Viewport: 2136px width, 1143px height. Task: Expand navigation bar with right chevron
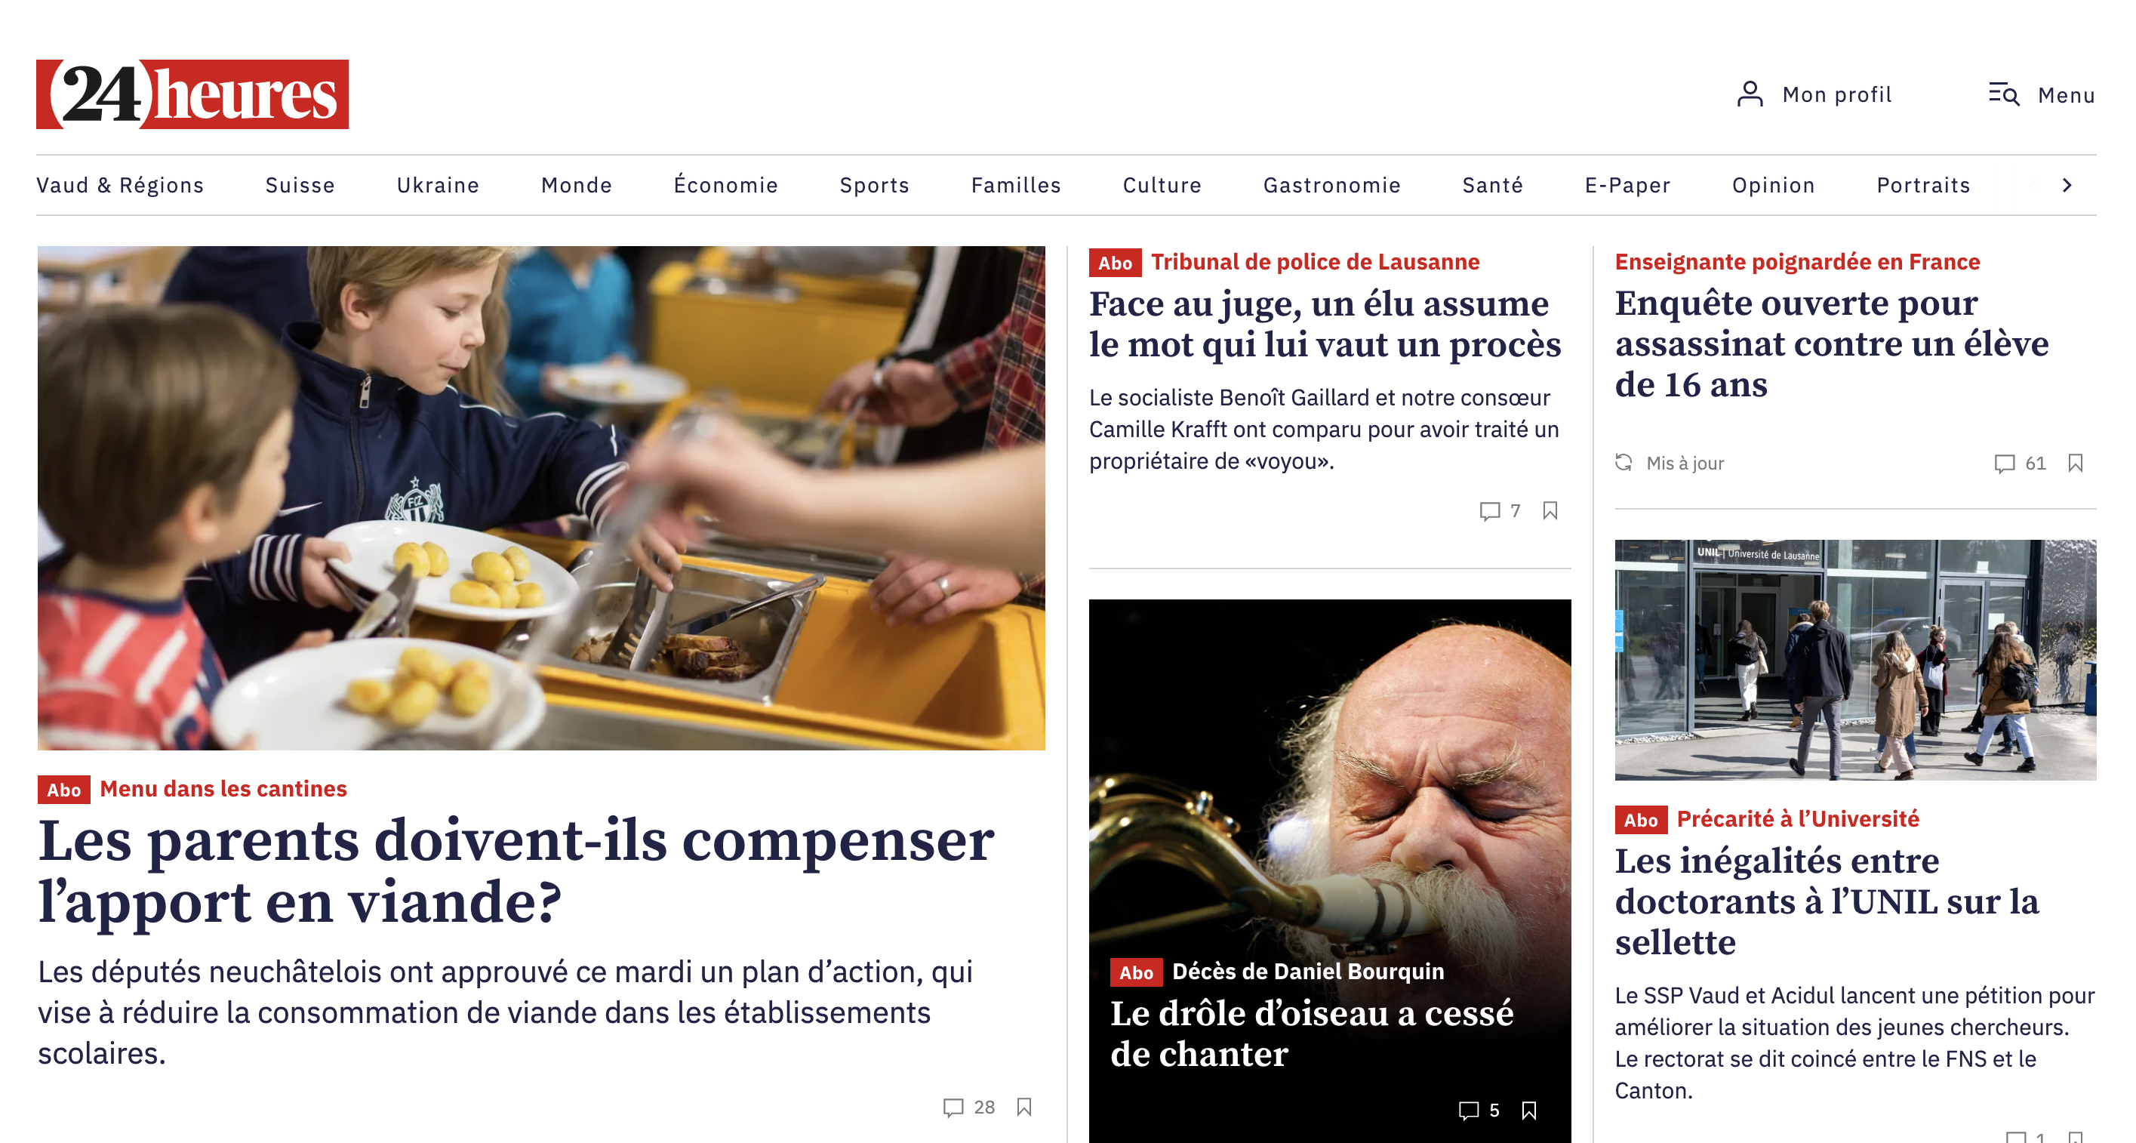2067,185
